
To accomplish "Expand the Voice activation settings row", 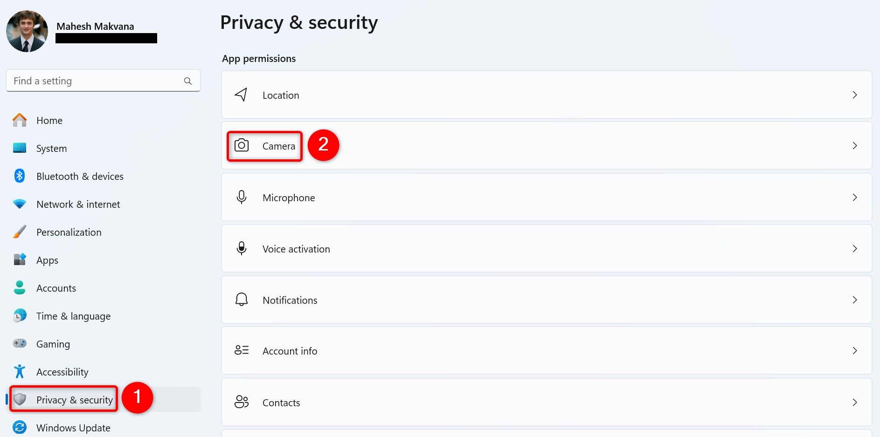I will click(855, 248).
